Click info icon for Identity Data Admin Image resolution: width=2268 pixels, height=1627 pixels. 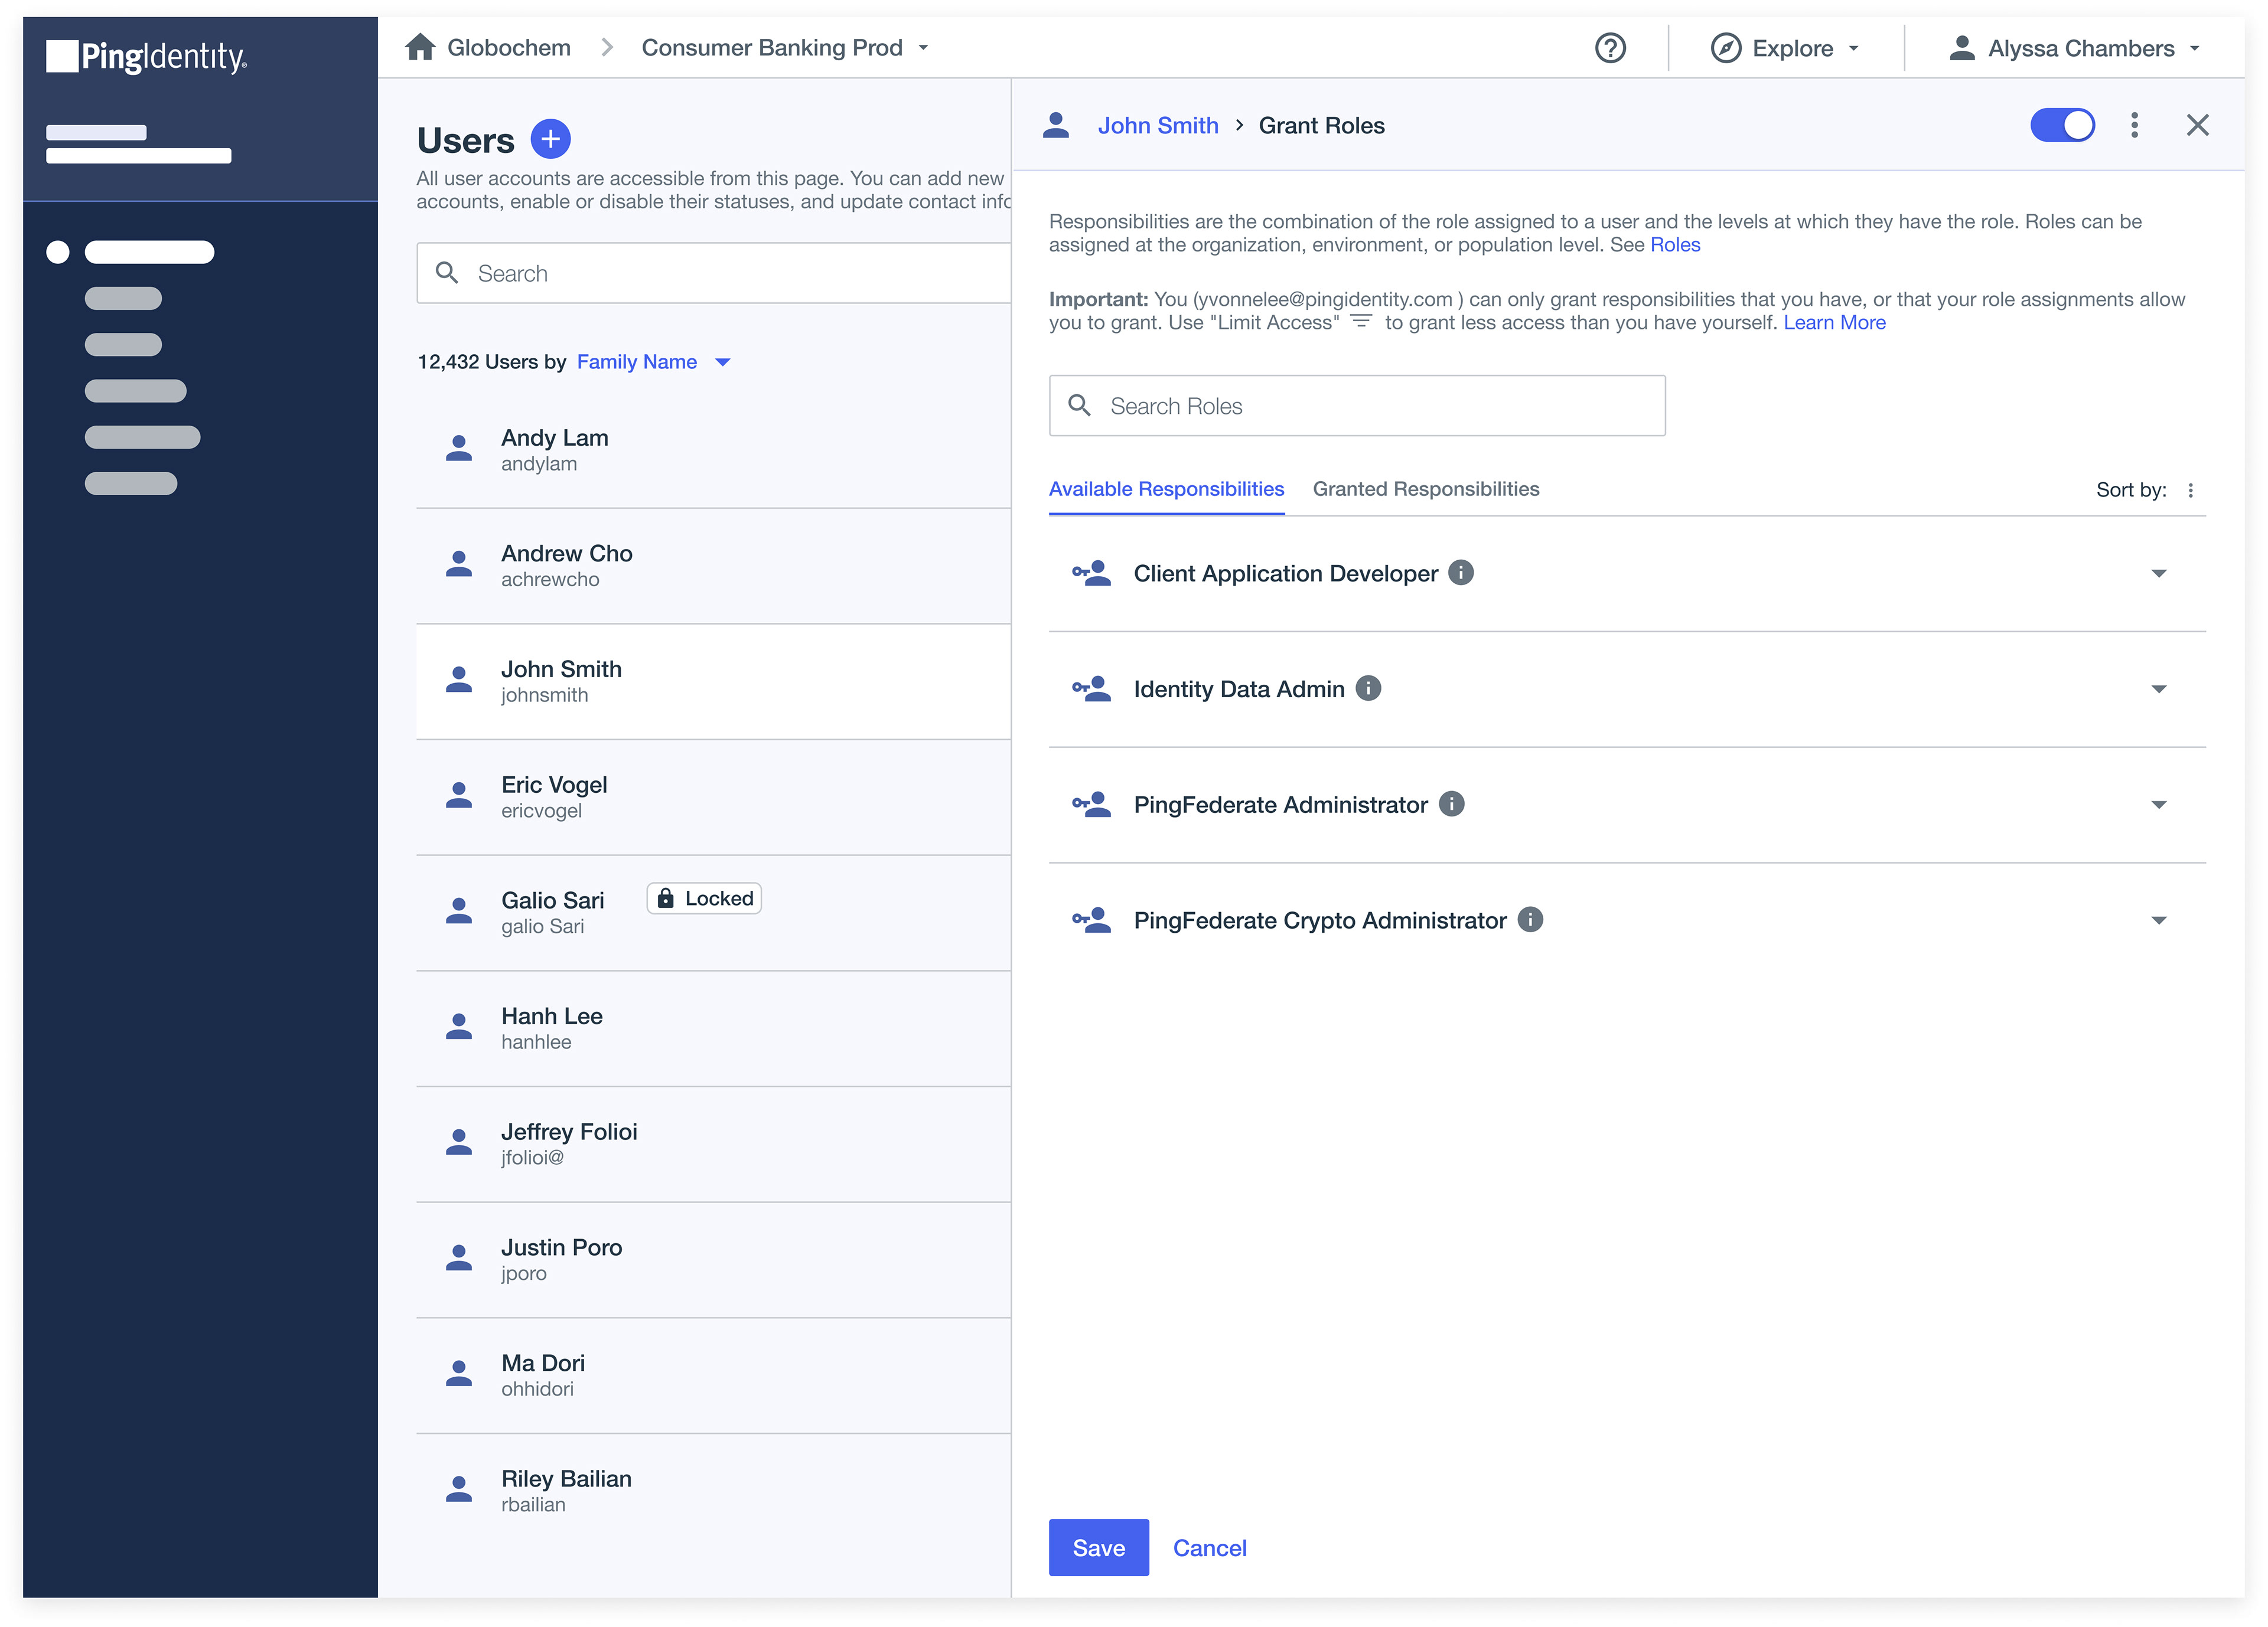[x=1368, y=688]
